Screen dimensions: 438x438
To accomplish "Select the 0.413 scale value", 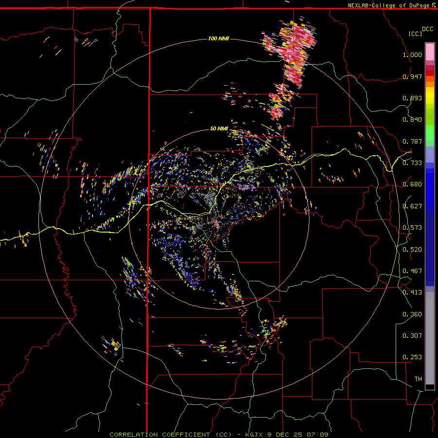I will click(x=412, y=292).
